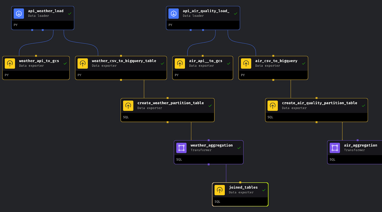
Task: Click the air_aggregation transformer icon
Action: point(335,148)
